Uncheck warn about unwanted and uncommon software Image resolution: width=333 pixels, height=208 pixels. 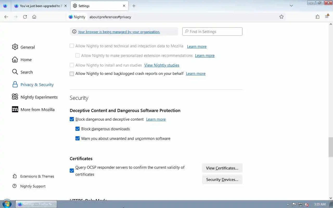point(78,138)
